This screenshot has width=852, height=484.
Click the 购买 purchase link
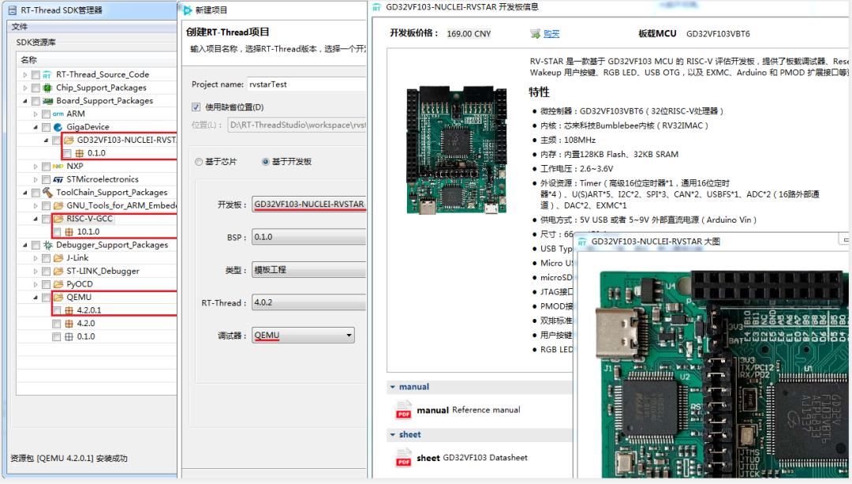click(551, 34)
